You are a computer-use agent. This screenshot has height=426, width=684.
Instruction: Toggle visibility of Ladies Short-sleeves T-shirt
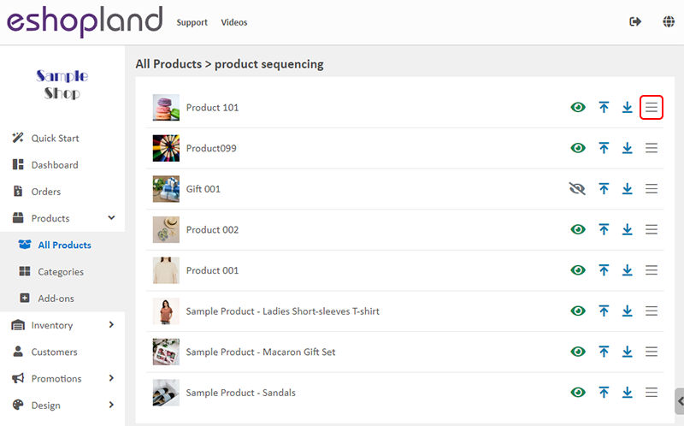(x=578, y=311)
